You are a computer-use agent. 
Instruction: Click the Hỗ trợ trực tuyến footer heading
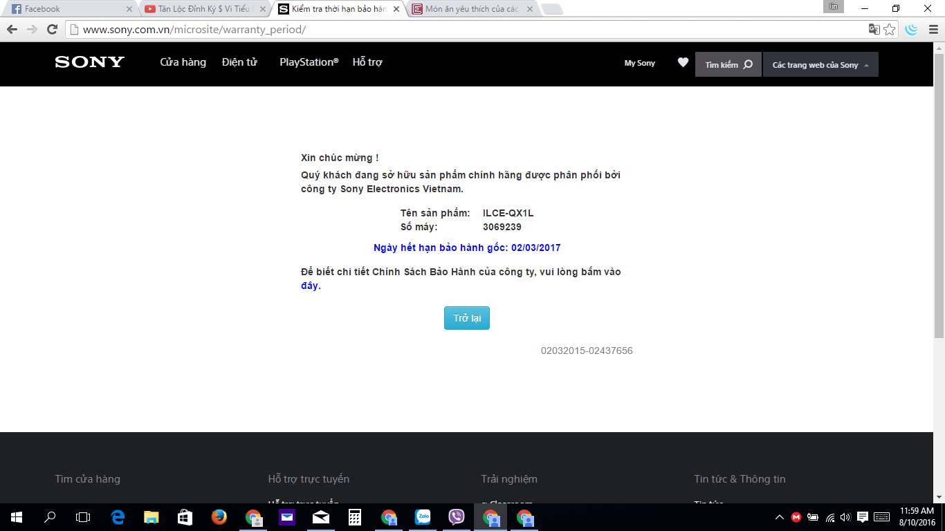pos(309,479)
